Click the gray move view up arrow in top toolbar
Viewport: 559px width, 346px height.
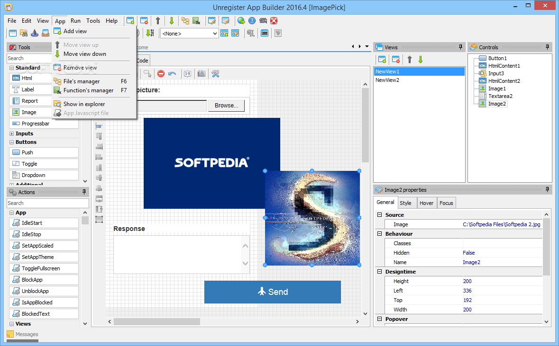click(158, 21)
